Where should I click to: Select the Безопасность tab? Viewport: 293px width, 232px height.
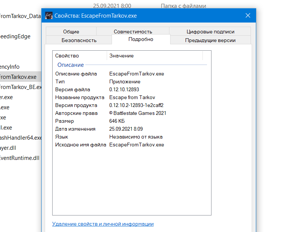pos(79,40)
